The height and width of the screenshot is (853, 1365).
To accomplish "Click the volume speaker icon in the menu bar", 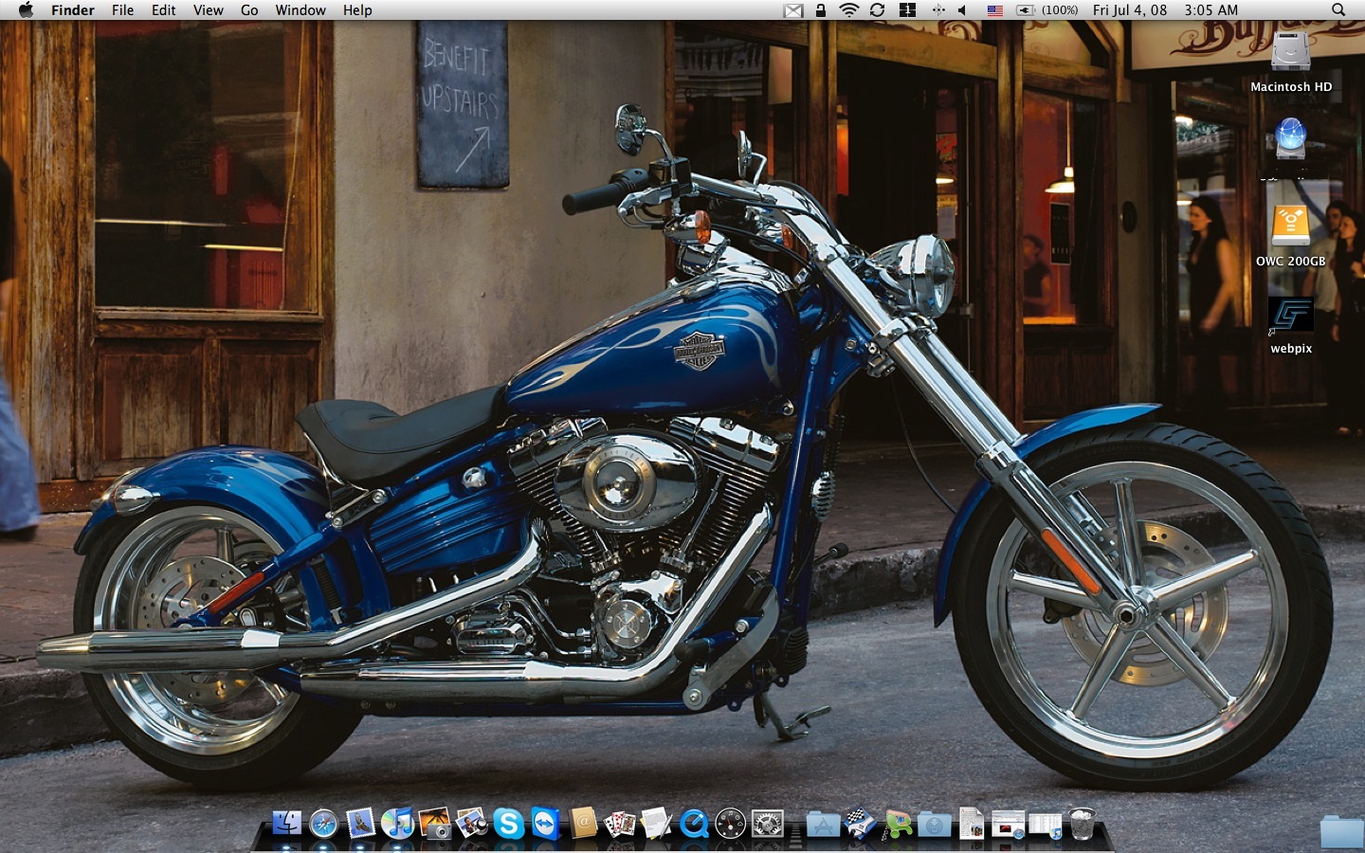I will coord(962,9).
